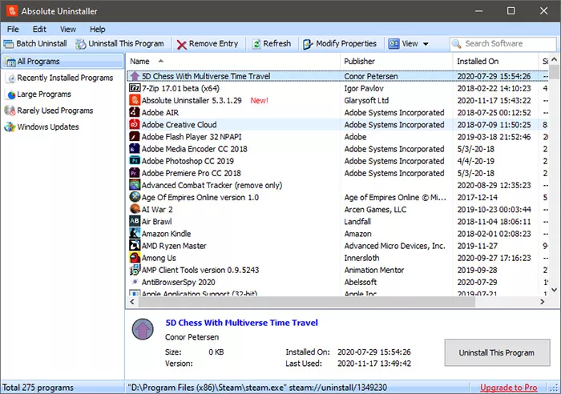Click Total 275 programs status text
This screenshot has width=561, height=394.
coord(38,388)
